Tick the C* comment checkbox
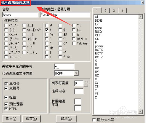The width and height of the screenshot is (146, 123). coord(60,43)
